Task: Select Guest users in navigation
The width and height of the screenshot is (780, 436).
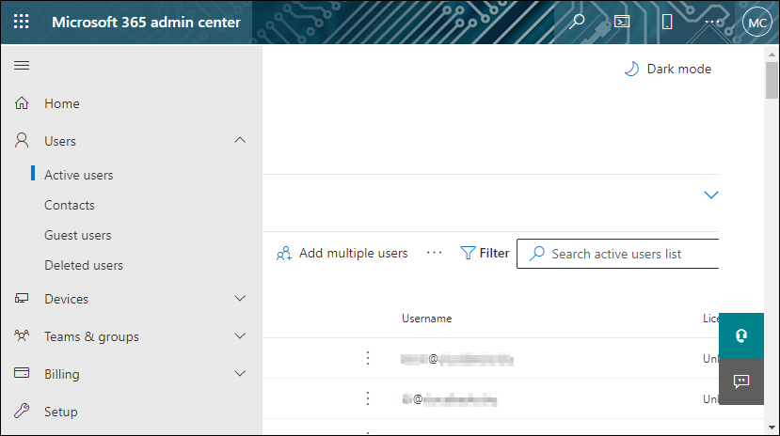Action: [77, 235]
